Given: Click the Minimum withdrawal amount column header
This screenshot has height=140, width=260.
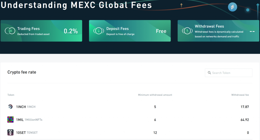Looking at the screenshot, I should pyautogui.click(x=155, y=95).
